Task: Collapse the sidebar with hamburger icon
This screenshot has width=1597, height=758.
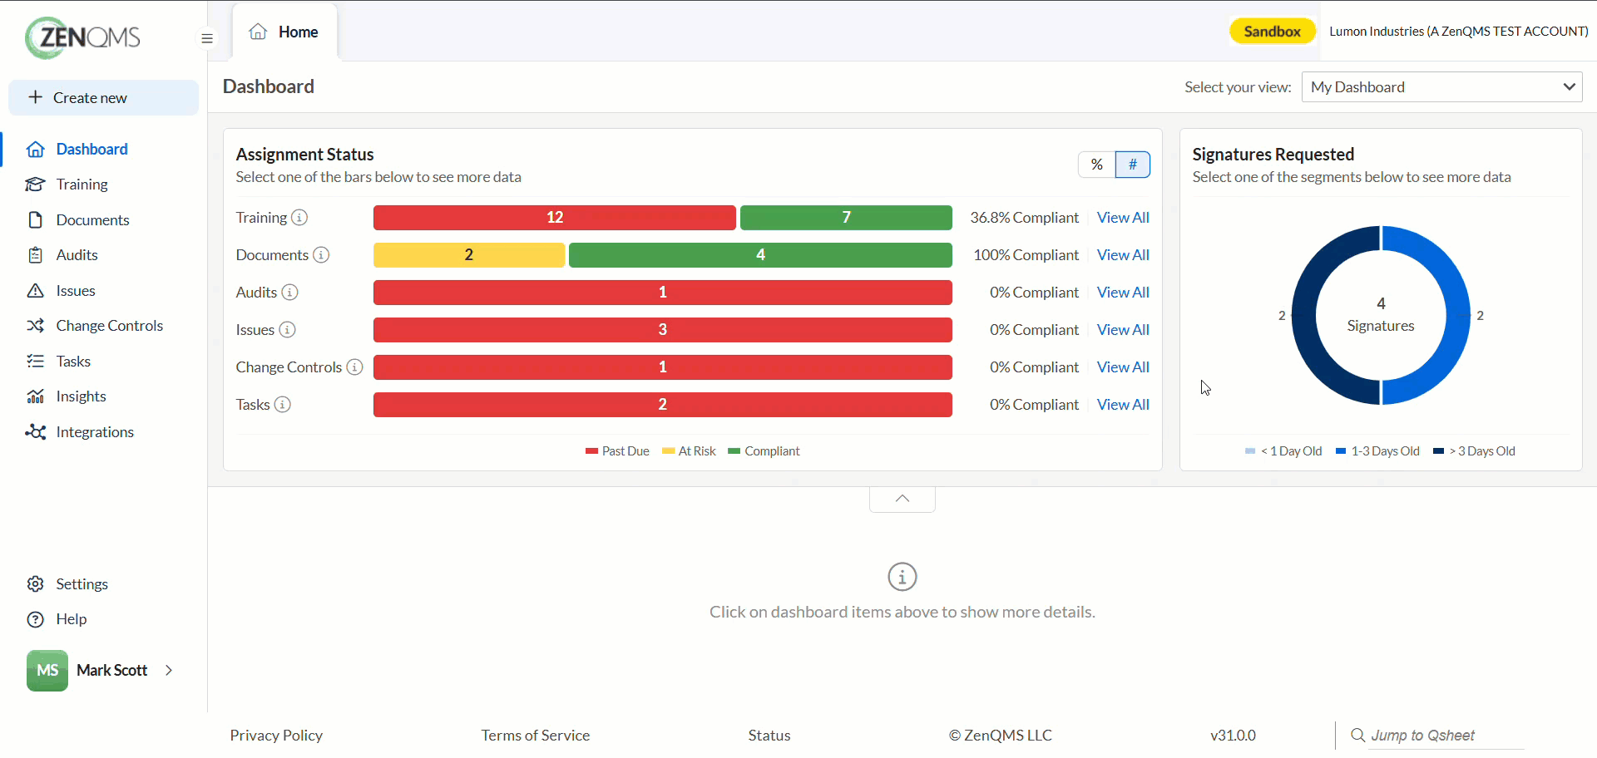Action: click(207, 38)
